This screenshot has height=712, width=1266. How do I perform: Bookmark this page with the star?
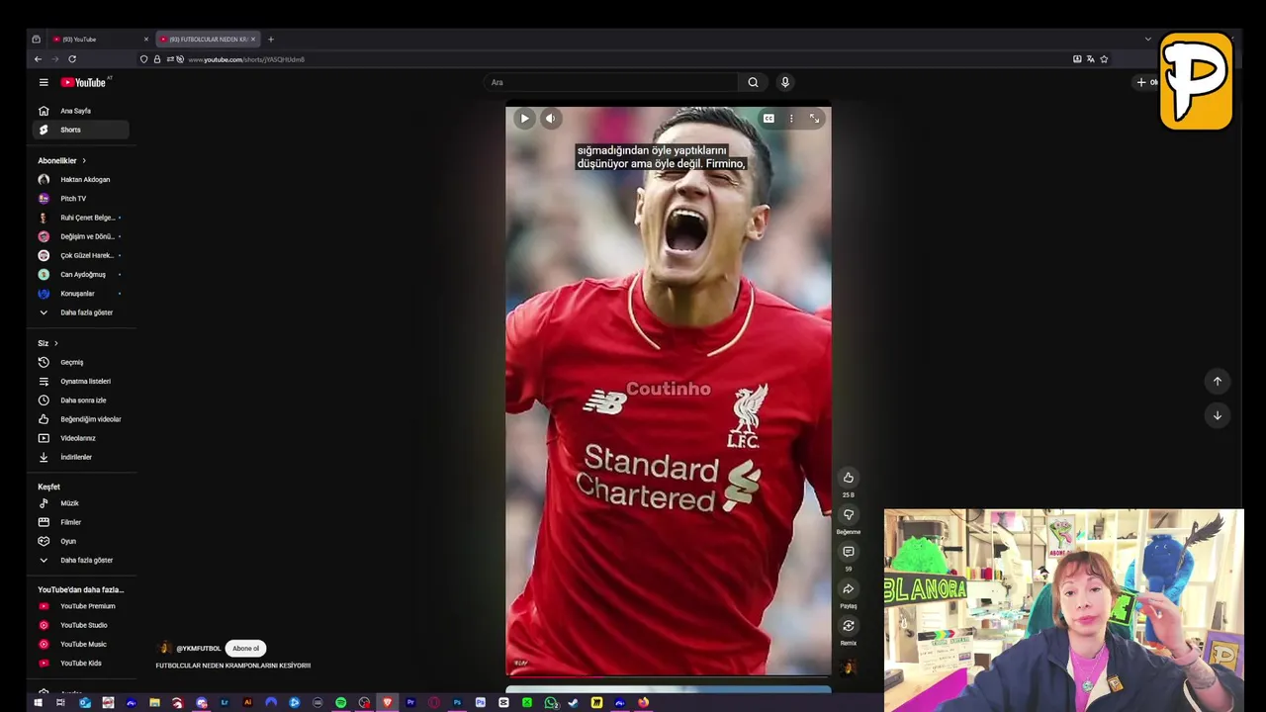(1104, 59)
